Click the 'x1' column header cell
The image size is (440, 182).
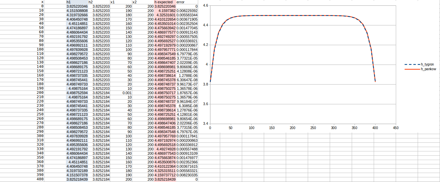[121, 2]
